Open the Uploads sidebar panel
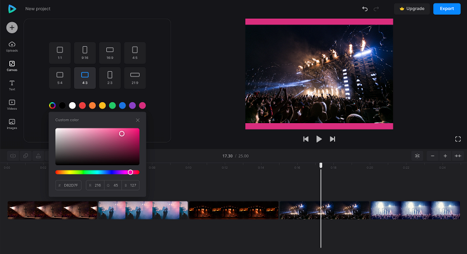 (12, 47)
